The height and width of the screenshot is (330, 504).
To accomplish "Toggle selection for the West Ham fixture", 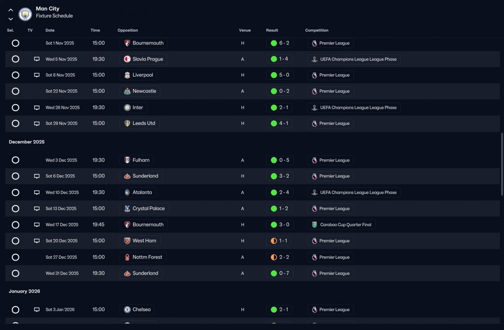I will click(x=15, y=241).
